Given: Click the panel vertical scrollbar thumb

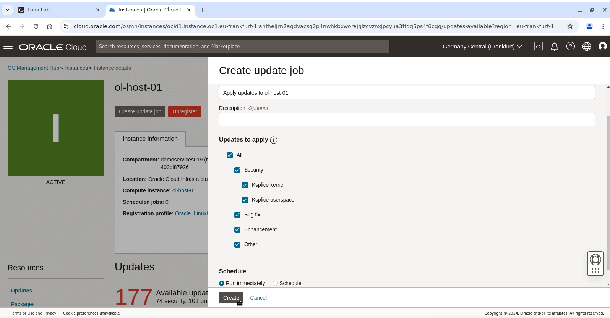Looking at the screenshot, I should 608,193.
